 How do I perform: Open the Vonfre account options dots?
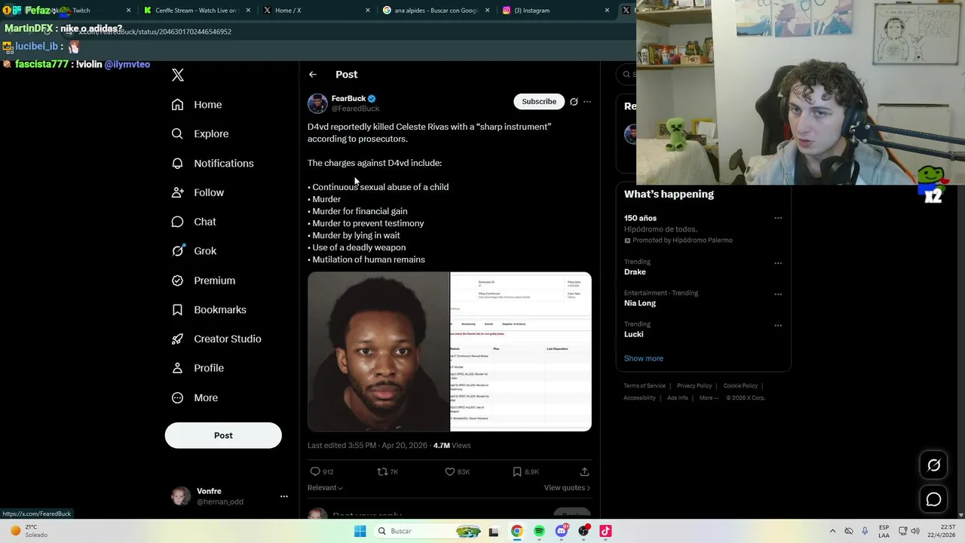click(x=284, y=496)
